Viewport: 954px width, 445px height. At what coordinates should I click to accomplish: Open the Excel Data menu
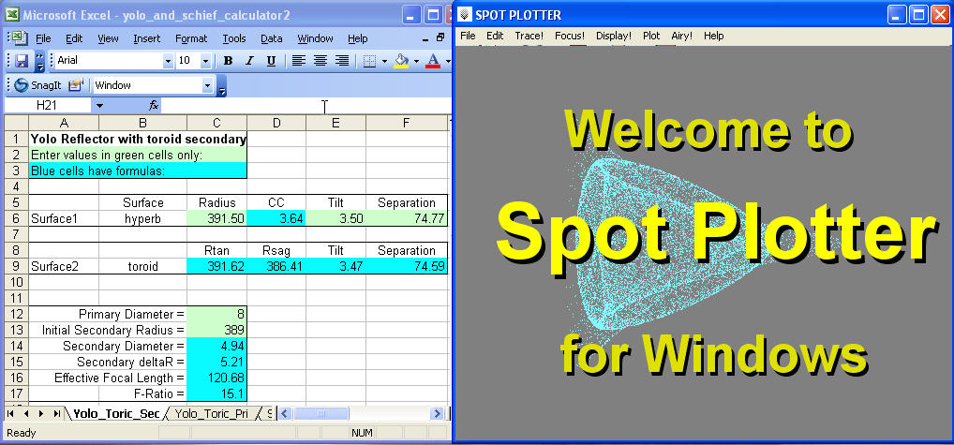click(x=272, y=38)
